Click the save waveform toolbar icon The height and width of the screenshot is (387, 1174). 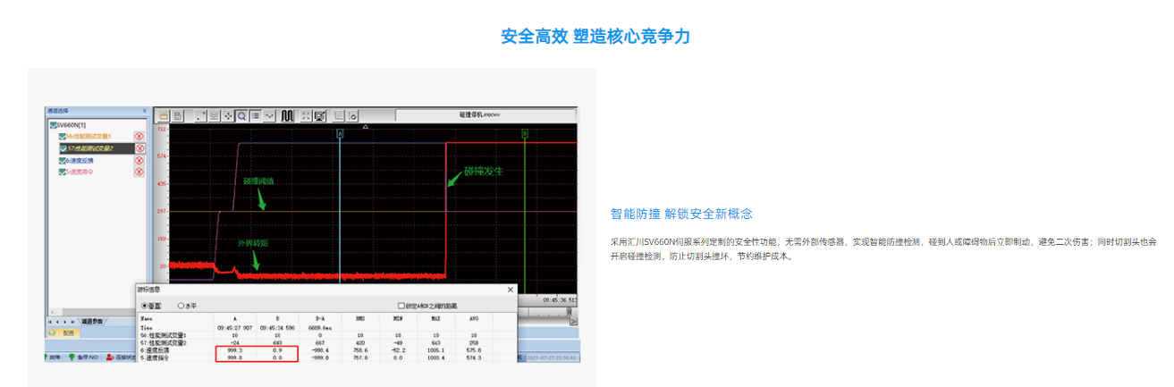(x=177, y=116)
